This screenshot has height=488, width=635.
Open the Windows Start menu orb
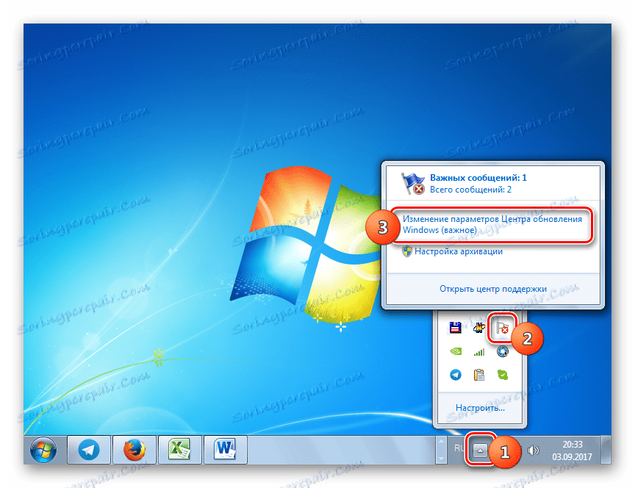pyautogui.click(x=43, y=450)
